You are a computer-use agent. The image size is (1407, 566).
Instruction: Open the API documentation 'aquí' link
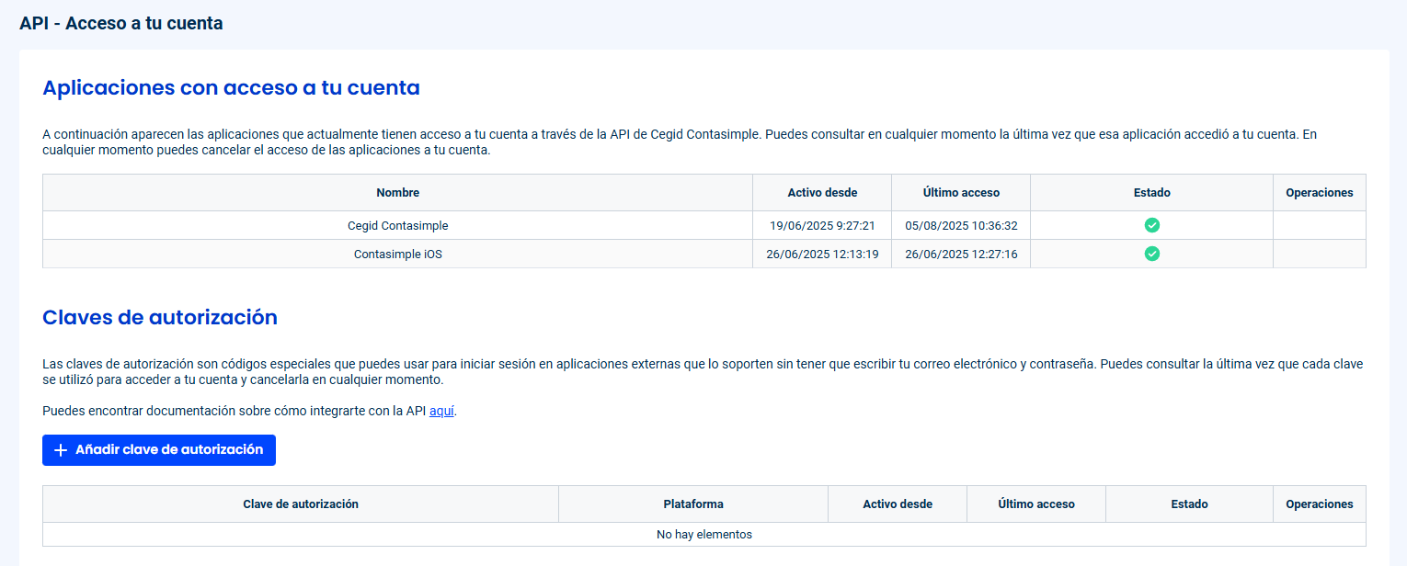[x=442, y=411]
